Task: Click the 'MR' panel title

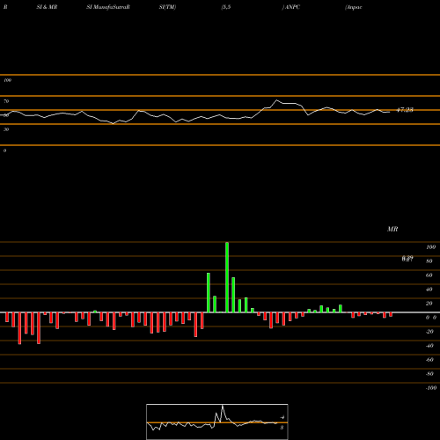Action: (x=392, y=229)
